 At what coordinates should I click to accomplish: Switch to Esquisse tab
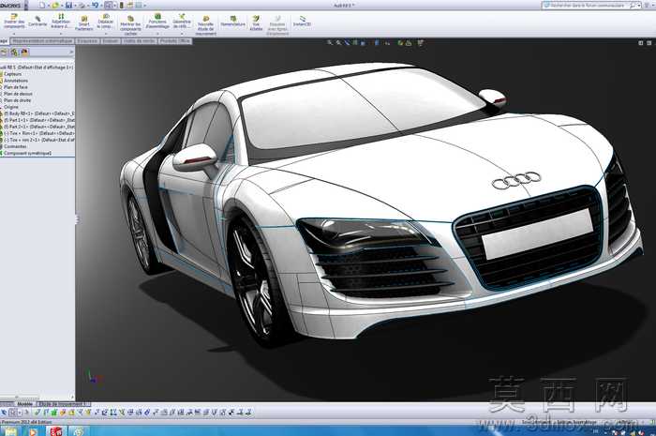87,41
